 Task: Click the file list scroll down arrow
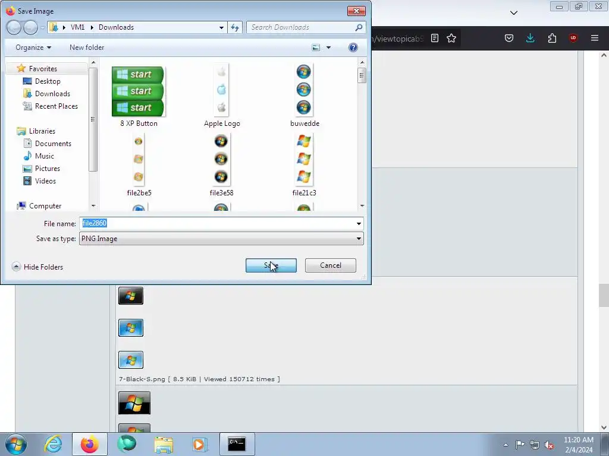362,206
